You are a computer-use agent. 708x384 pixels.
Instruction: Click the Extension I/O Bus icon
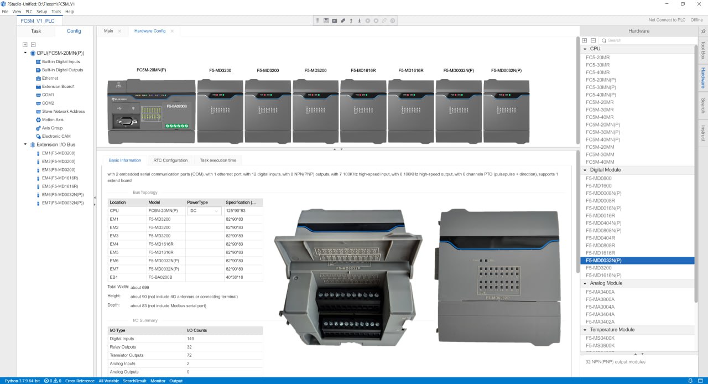pyautogui.click(x=33, y=145)
